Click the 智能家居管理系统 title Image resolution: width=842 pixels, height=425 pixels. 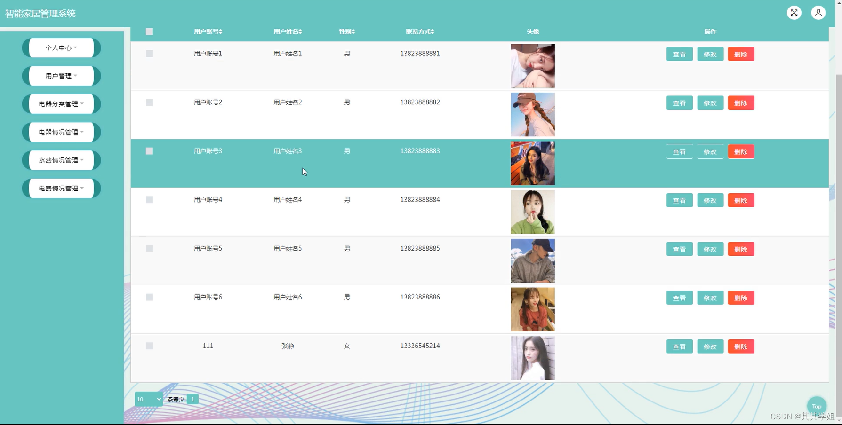(x=40, y=13)
